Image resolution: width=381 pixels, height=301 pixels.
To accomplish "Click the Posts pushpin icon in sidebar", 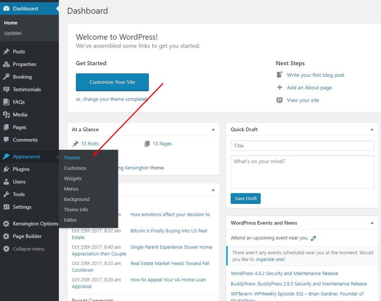I will (6, 51).
